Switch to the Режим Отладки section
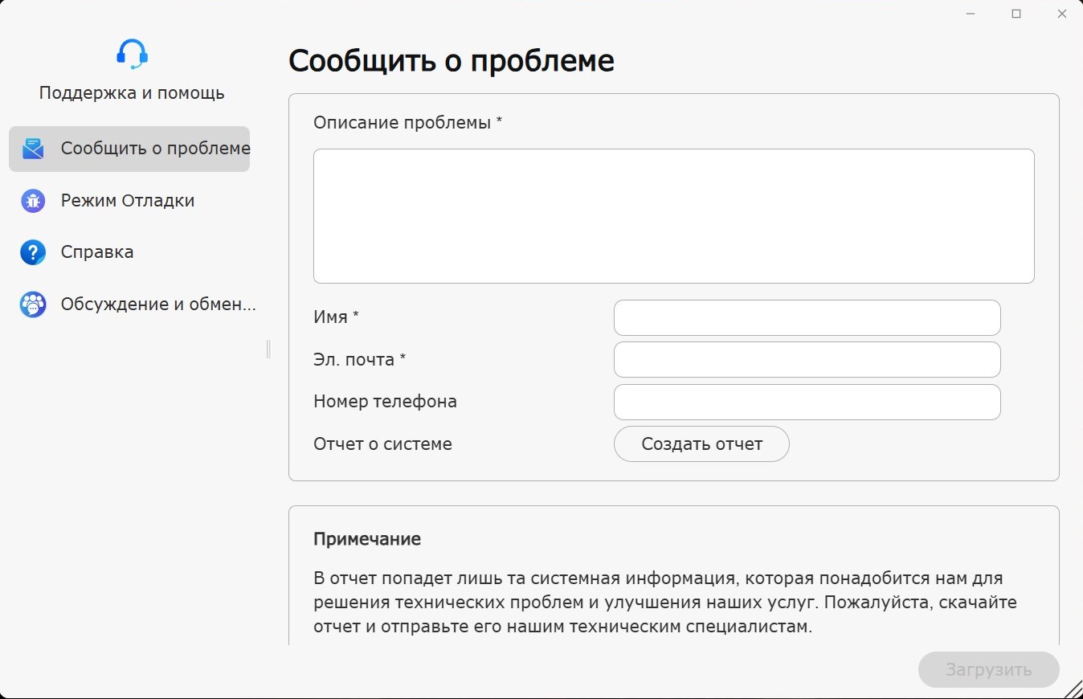This screenshot has height=699, width=1083. pos(128,201)
